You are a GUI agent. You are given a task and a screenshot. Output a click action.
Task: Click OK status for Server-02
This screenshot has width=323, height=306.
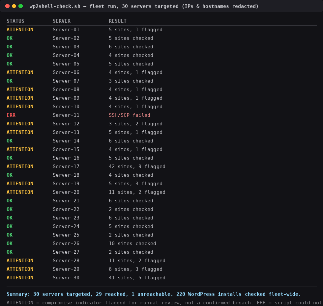coord(10,38)
